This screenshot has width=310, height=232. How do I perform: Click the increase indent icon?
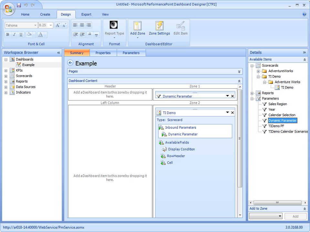pos(82,34)
